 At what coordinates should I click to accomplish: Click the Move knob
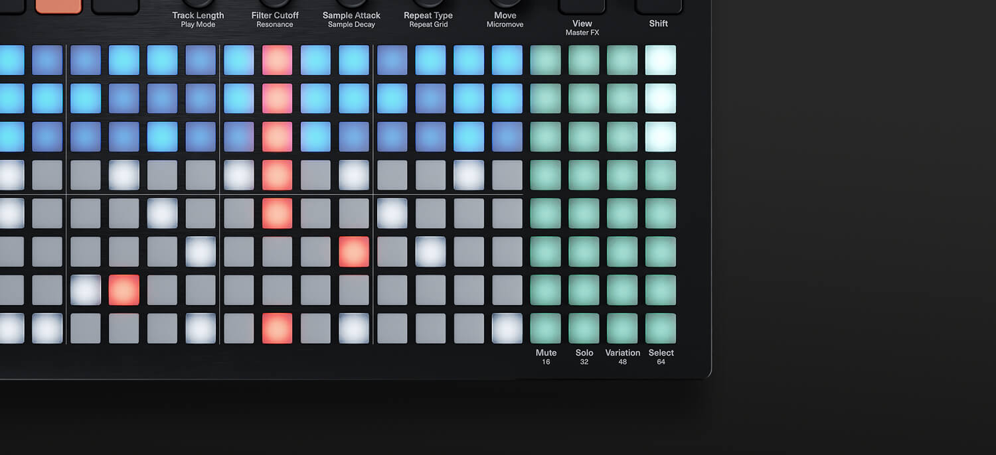pyautogui.click(x=505, y=3)
